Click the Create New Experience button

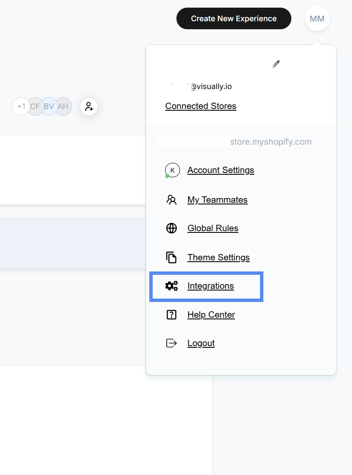coord(234,18)
